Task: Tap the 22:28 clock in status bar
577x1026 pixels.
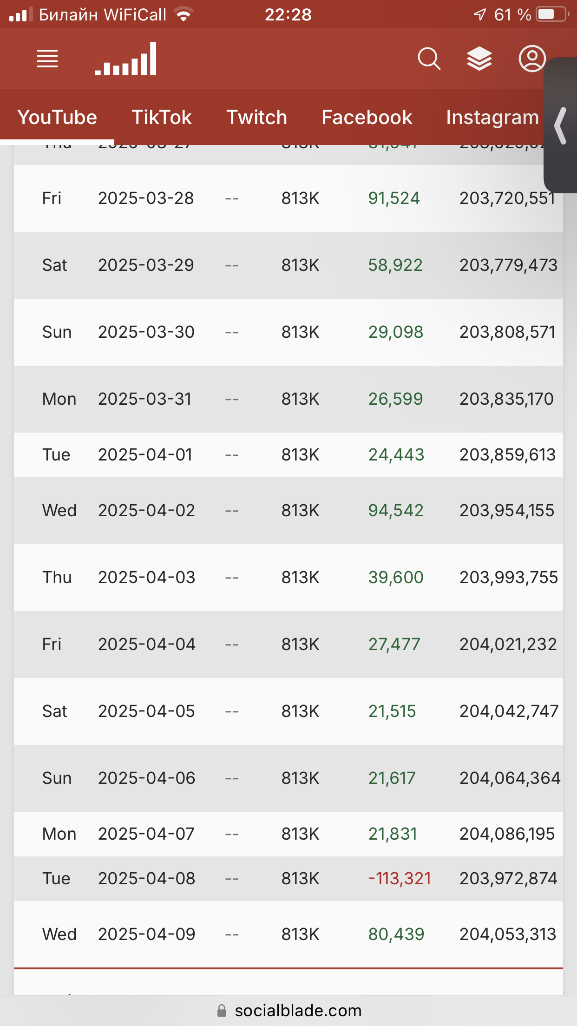Action: 288,15
